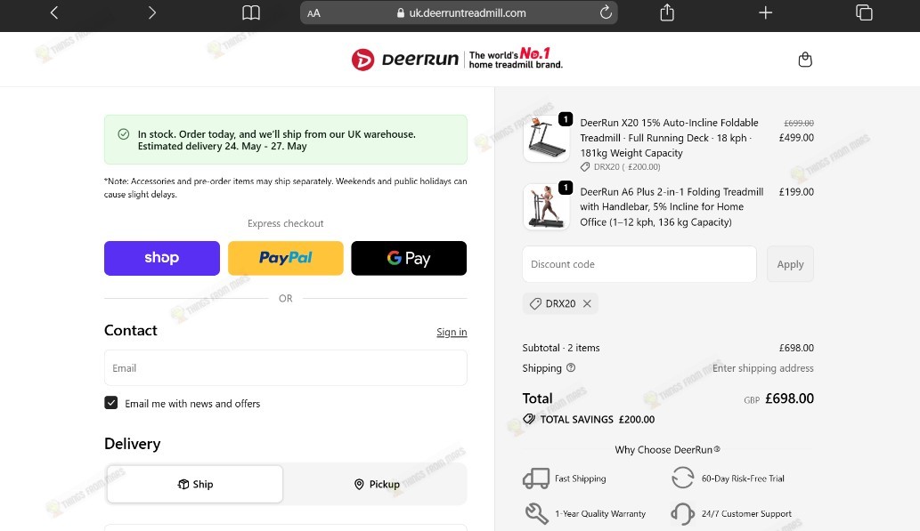Select the Express checkout heading
Viewport: 920px width, 531px height.
pos(286,223)
